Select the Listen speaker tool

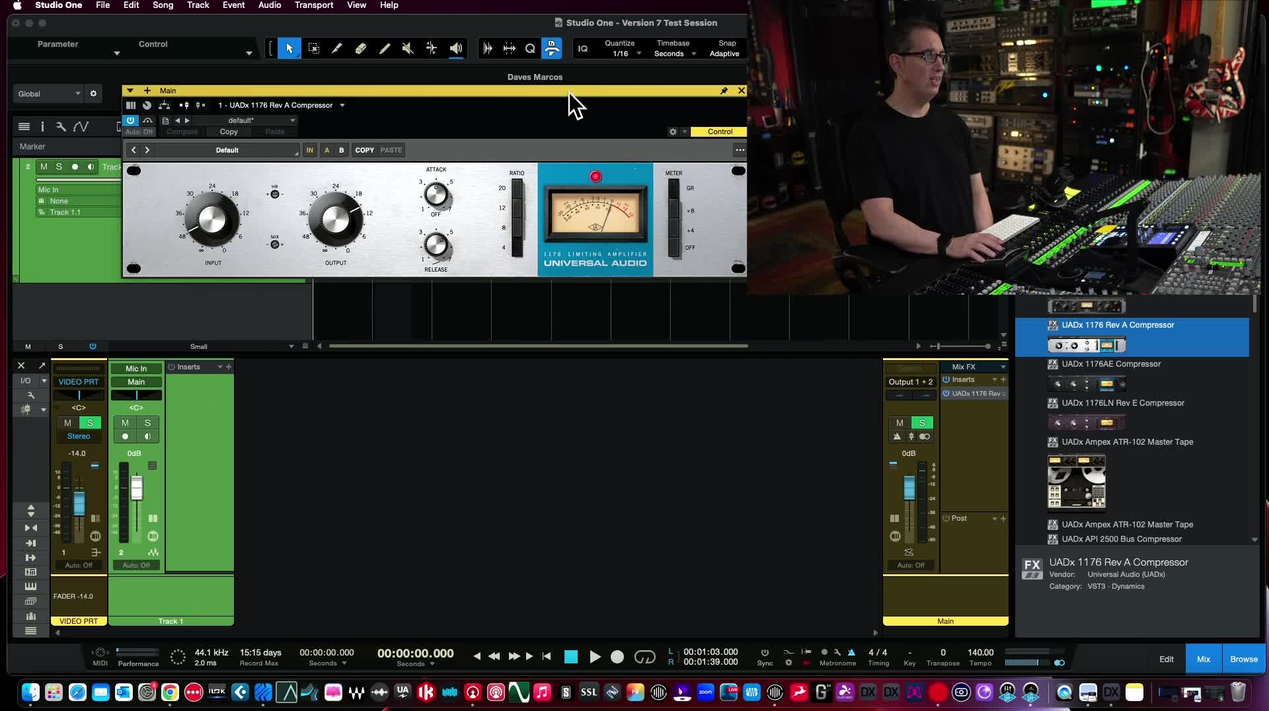[x=456, y=48]
